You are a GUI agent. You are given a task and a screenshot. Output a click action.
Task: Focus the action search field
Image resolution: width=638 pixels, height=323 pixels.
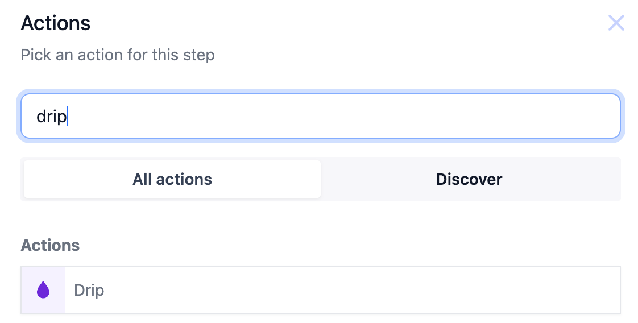320,117
